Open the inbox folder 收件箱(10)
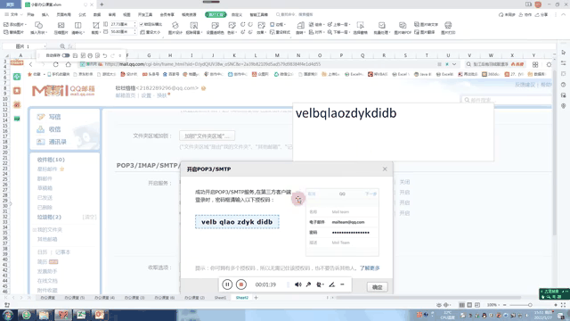The width and height of the screenshot is (570, 321). click(51, 160)
